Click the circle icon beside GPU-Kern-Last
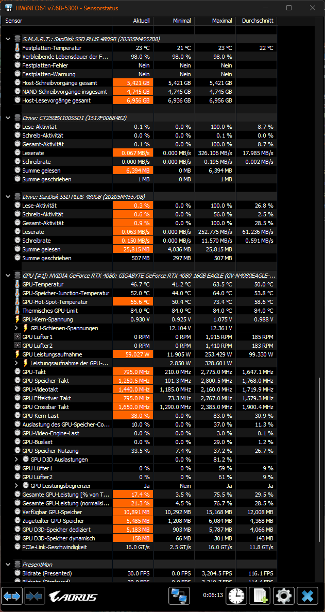Image resolution: width=325 pixels, height=612 pixels. [x=17, y=416]
